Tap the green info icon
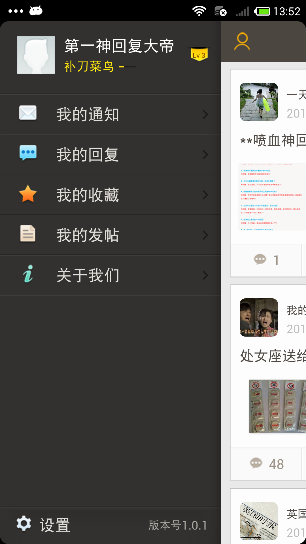The image size is (306, 544). [x=28, y=274]
